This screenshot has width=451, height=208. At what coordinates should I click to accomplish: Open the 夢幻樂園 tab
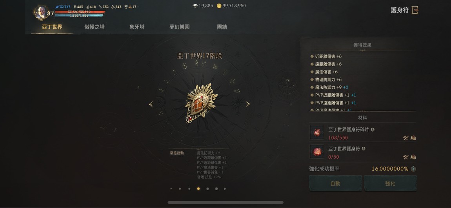tap(180, 27)
